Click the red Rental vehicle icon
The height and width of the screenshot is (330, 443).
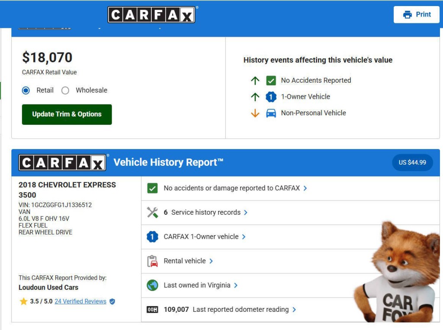pos(151,261)
